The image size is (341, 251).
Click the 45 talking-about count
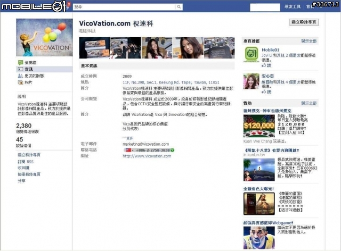(x=20, y=140)
